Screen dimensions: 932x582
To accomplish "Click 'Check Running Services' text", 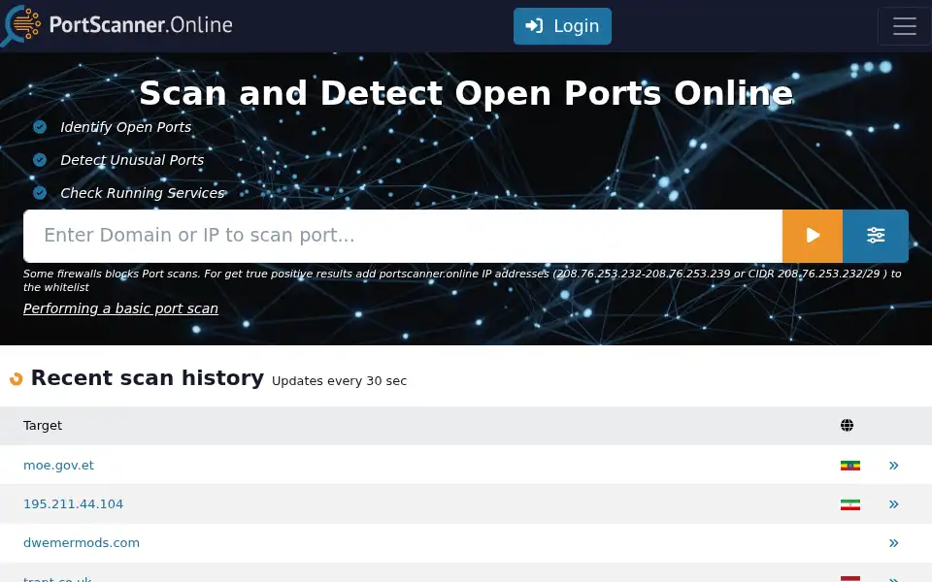I will pos(143,193).
